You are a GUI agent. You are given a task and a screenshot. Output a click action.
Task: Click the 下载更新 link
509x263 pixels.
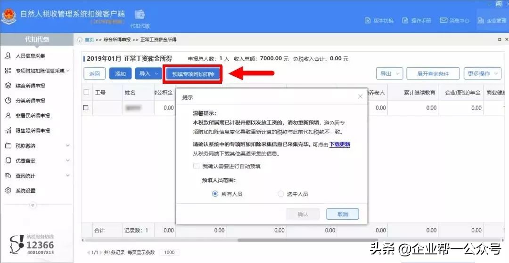340,144
